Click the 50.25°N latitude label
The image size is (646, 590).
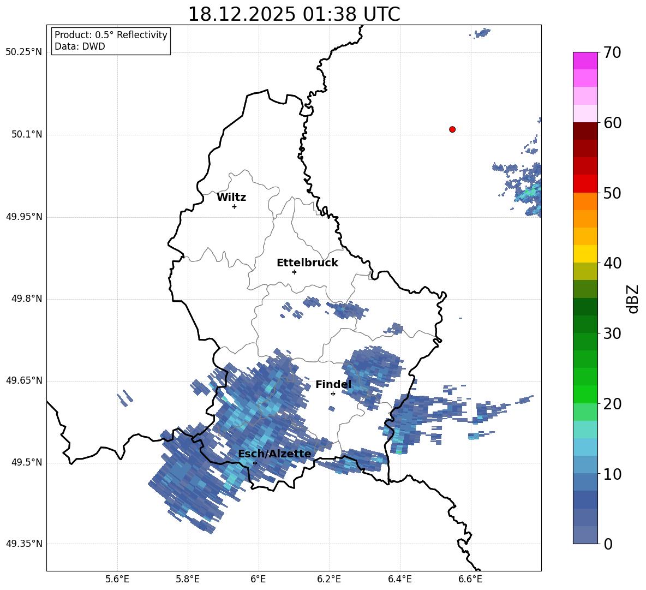24,52
